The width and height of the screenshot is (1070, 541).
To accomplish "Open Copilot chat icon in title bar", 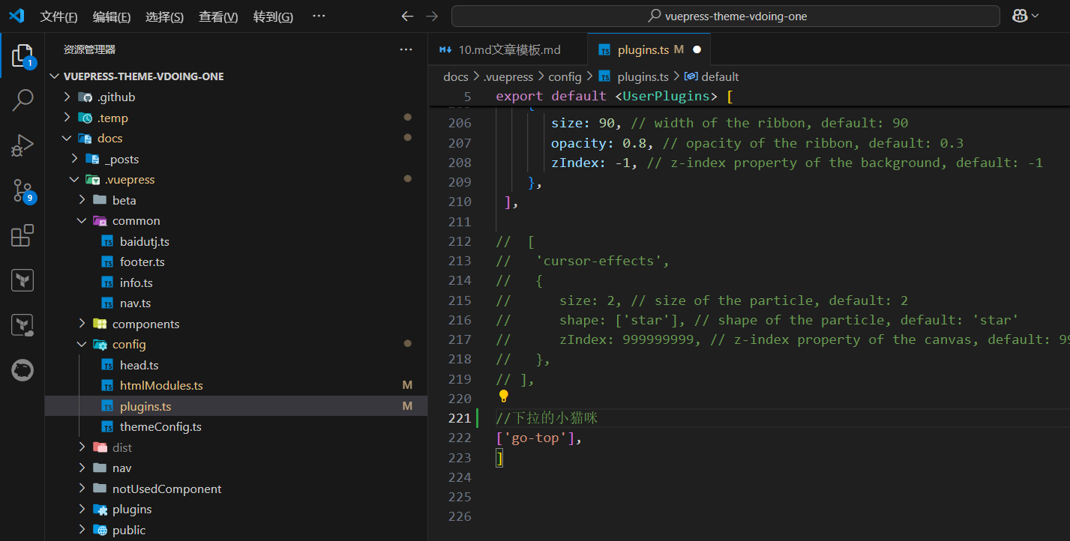I will click(x=1020, y=16).
